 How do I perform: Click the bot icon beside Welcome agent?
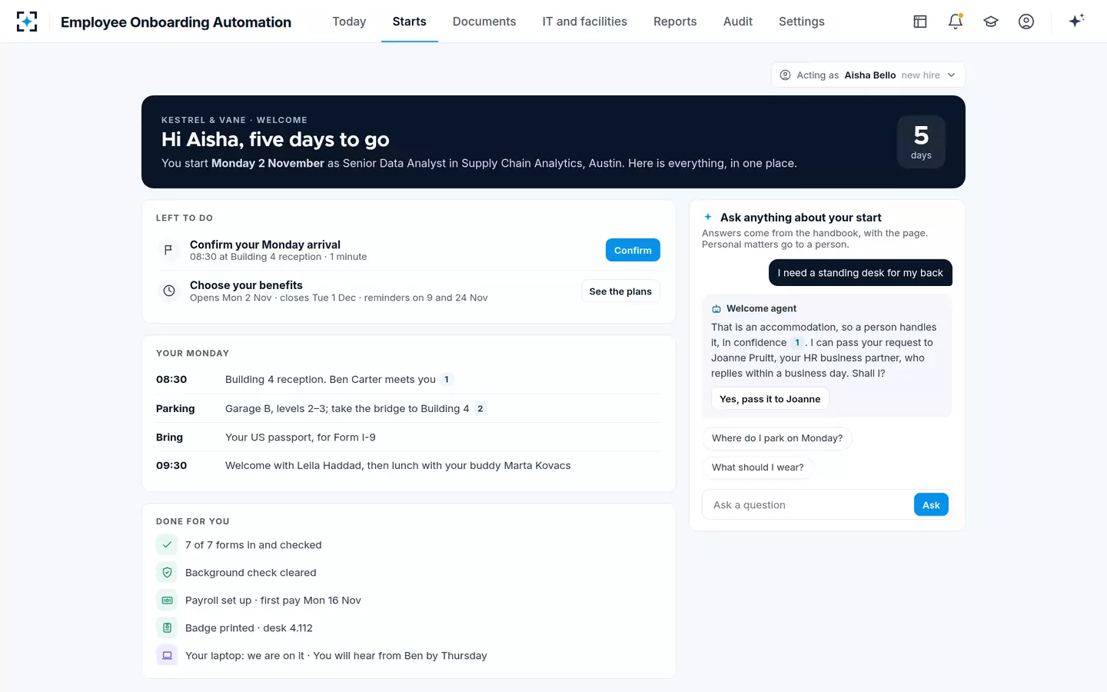(x=716, y=308)
